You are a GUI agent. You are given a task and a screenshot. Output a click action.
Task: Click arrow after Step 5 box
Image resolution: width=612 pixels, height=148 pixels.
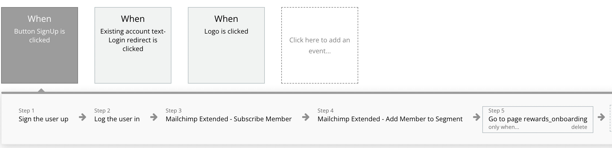601,117
